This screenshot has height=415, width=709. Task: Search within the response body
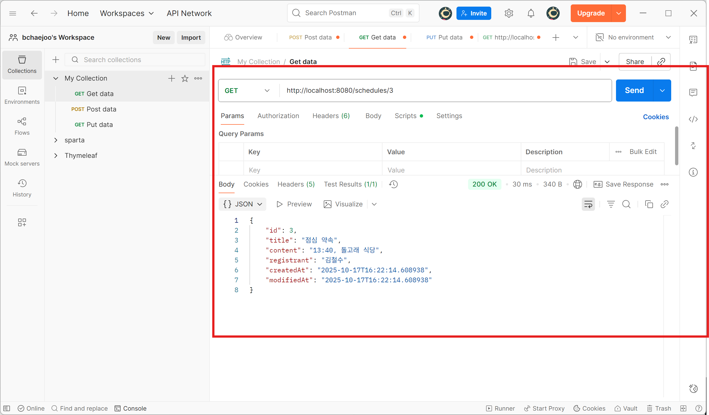pos(626,204)
